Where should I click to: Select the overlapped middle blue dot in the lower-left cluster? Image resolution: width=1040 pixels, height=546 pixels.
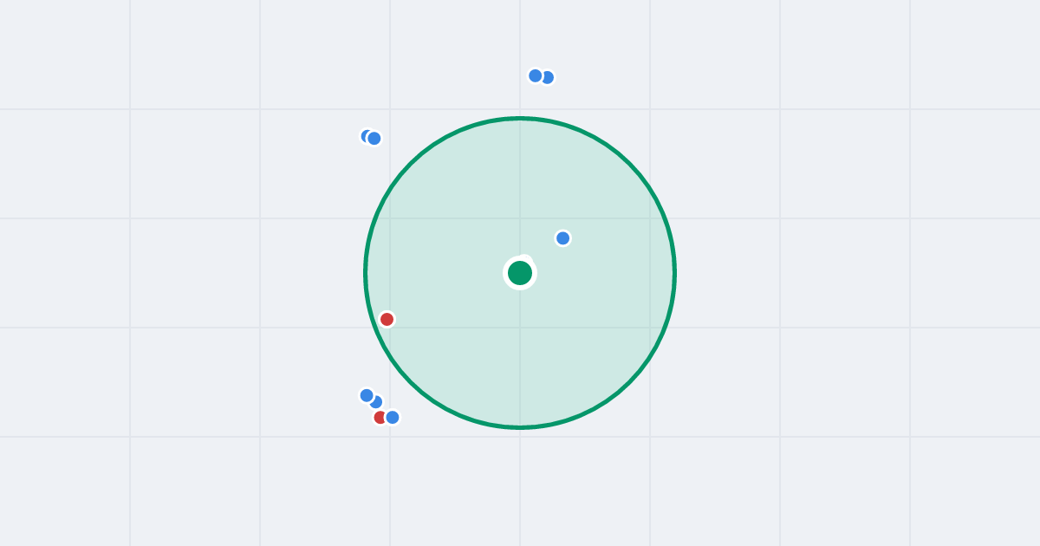coord(377,403)
